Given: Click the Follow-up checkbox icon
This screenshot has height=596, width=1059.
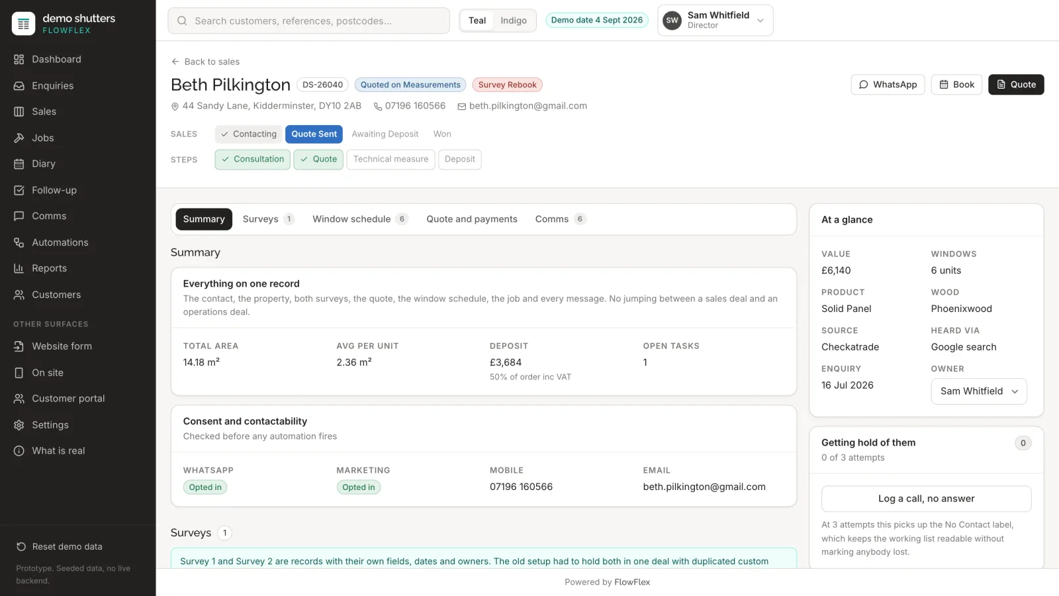Looking at the screenshot, I should 19,191.
